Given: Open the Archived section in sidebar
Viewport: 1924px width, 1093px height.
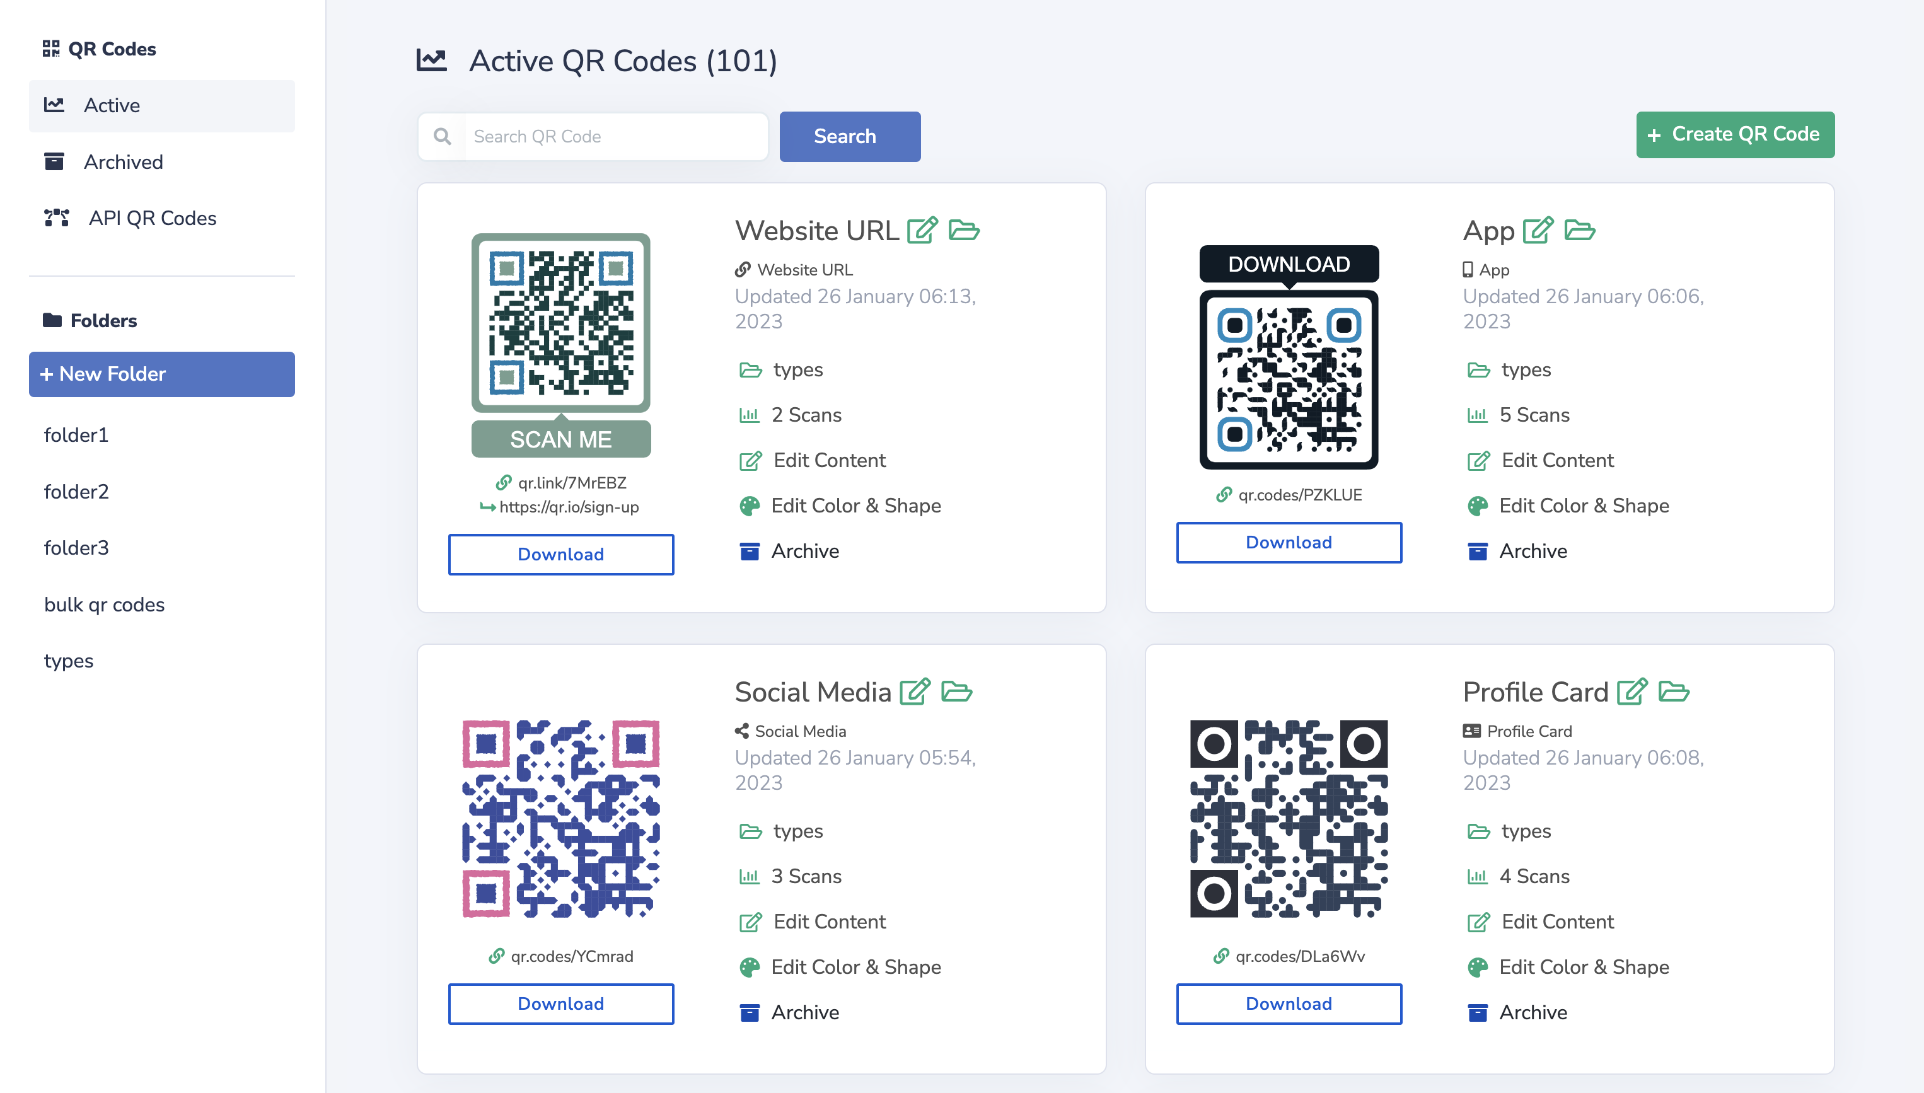Looking at the screenshot, I should tap(122, 162).
